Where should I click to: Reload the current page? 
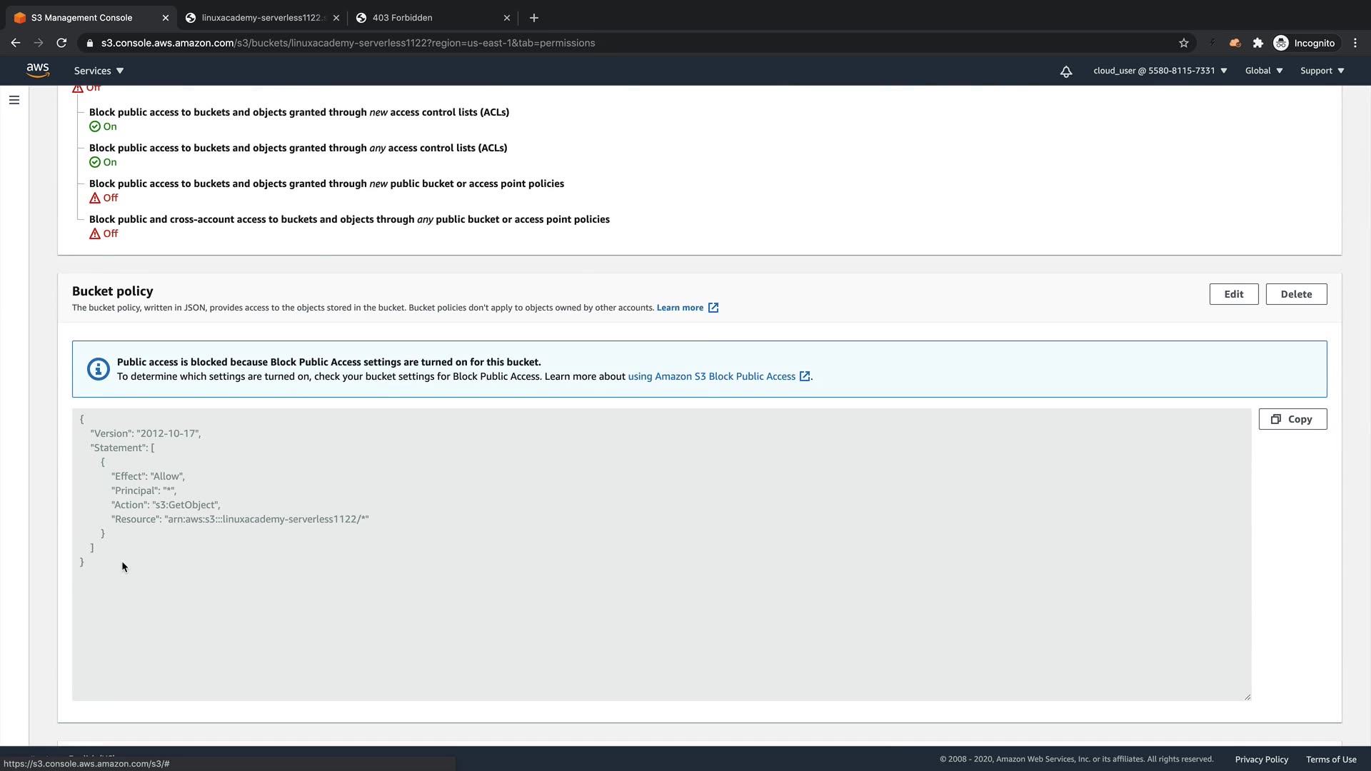click(61, 43)
